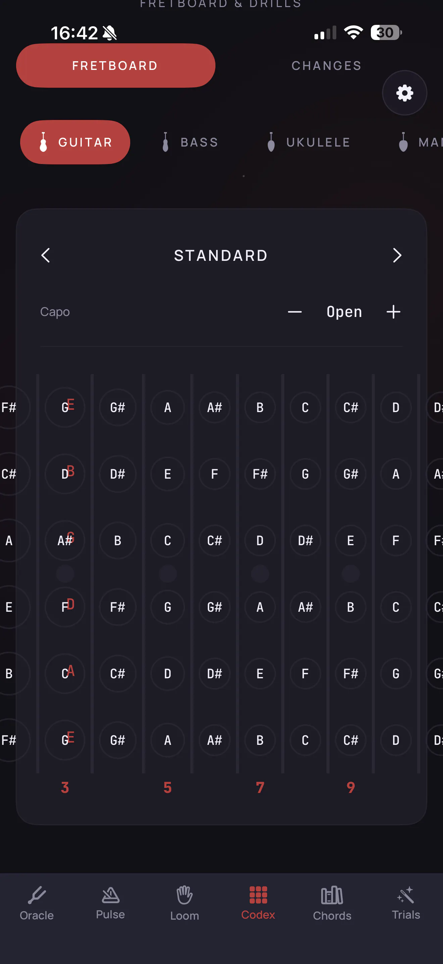Image resolution: width=443 pixels, height=964 pixels.
Task: Open the Loom hand icon
Action: (185, 895)
